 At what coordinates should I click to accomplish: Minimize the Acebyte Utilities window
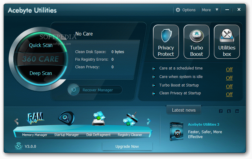click(227, 10)
